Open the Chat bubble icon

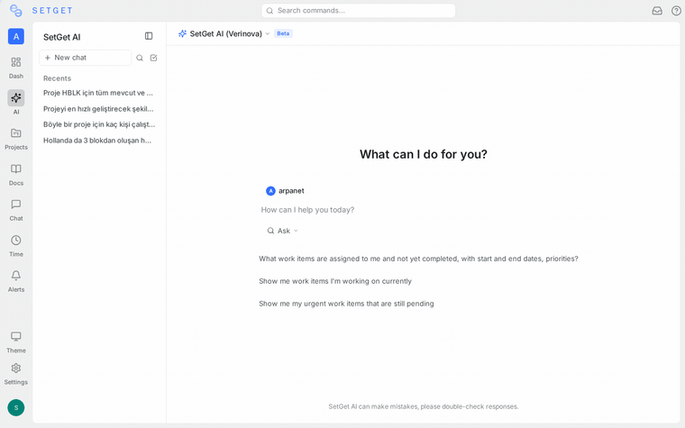pyautogui.click(x=16, y=205)
